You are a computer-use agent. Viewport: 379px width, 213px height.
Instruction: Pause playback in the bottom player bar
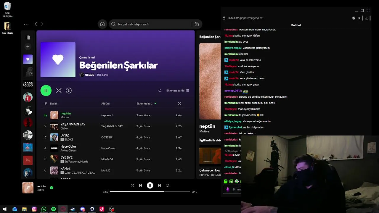point(150,185)
